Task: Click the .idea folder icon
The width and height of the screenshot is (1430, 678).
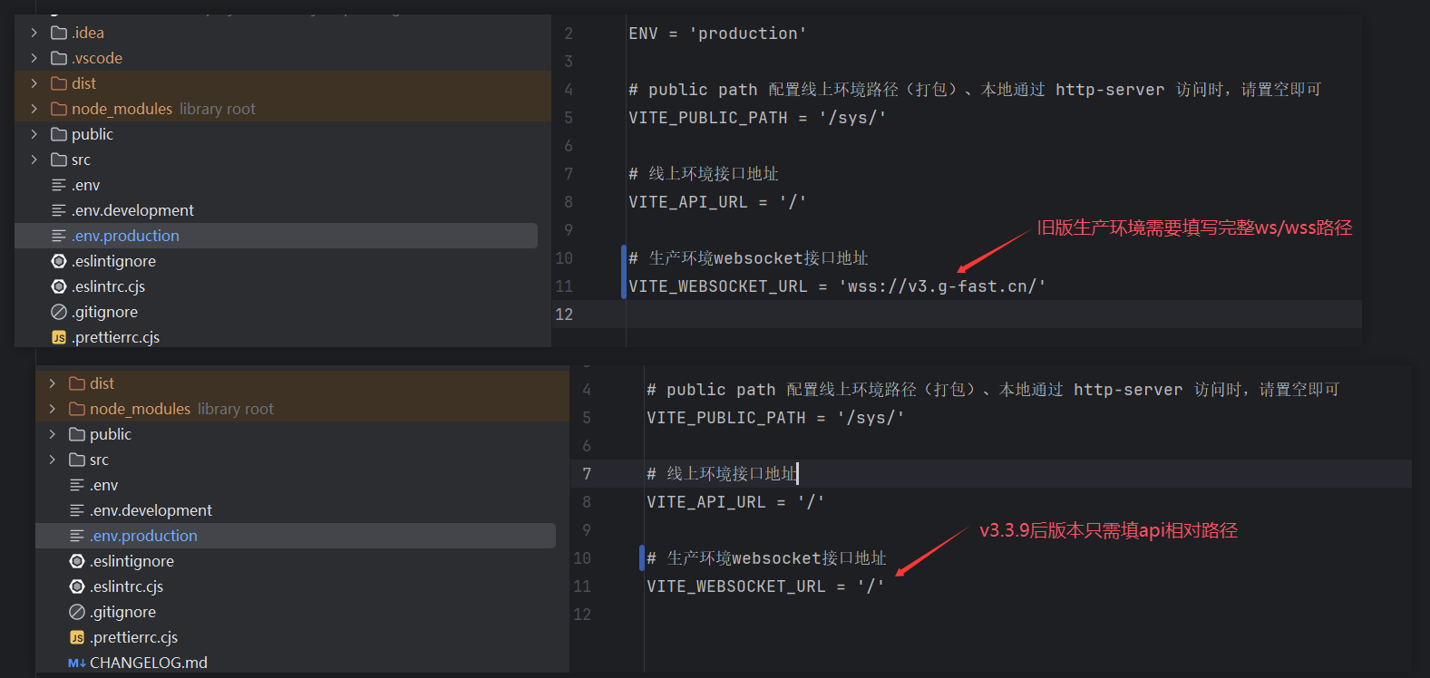Action: click(x=59, y=33)
